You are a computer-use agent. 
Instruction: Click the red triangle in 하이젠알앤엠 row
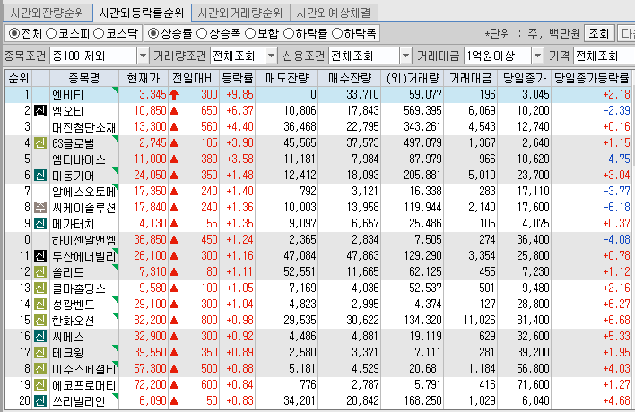tap(174, 240)
